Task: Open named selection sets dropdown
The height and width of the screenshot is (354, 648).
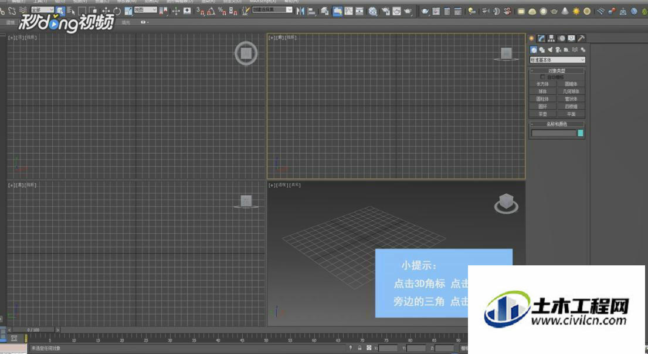Action: coord(272,9)
